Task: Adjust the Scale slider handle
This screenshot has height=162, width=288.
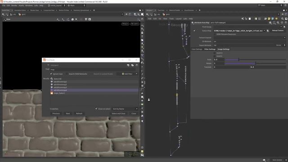Action: click(x=238, y=59)
